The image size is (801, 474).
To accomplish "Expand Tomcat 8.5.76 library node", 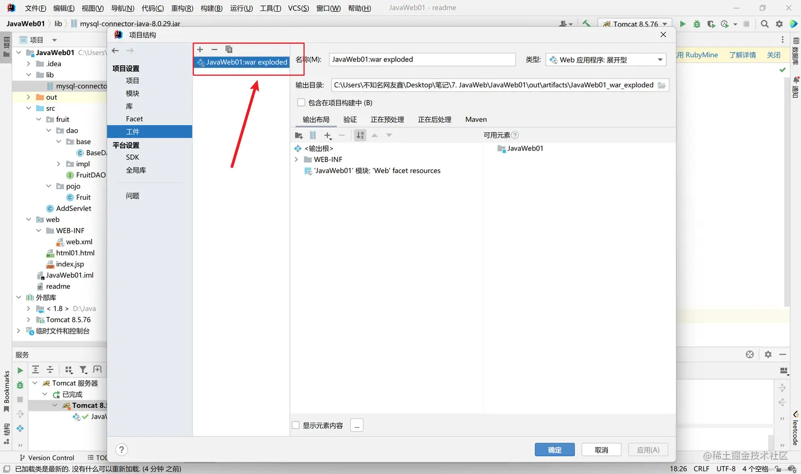I will click(x=29, y=319).
